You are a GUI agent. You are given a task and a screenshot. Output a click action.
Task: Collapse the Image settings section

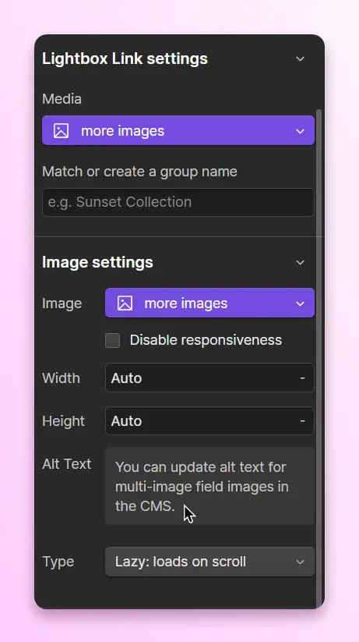pos(300,262)
